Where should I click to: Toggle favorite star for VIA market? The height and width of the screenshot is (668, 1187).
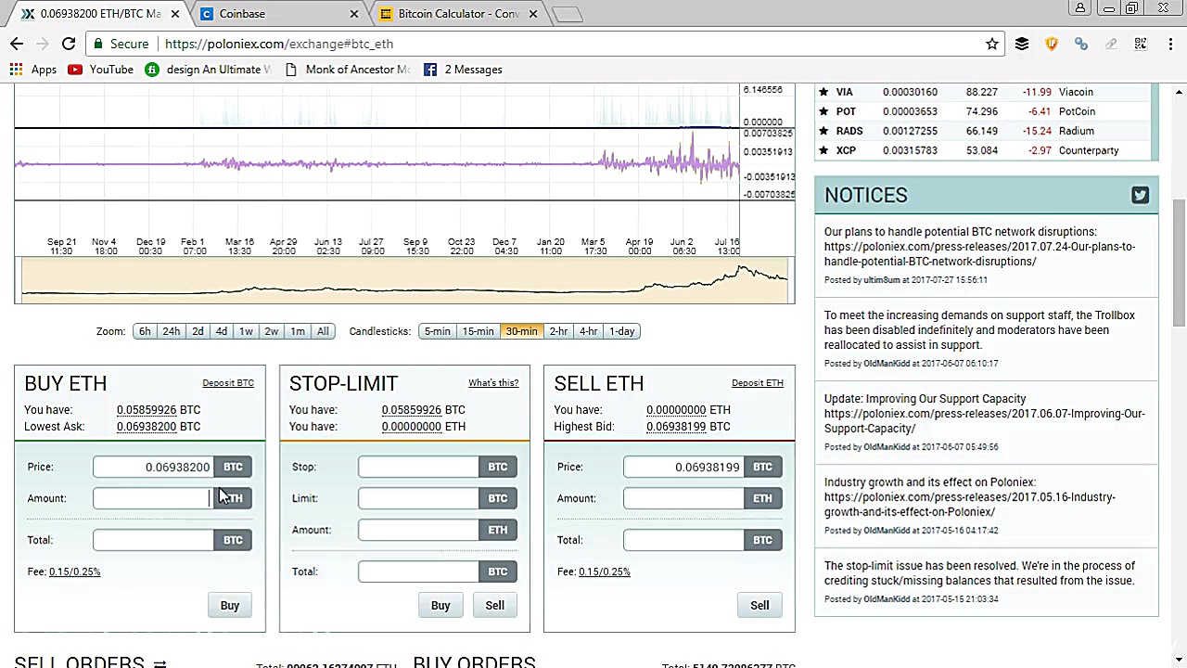point(823,92)
